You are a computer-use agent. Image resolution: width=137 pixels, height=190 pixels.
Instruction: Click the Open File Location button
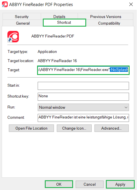(x=31, y=128)
